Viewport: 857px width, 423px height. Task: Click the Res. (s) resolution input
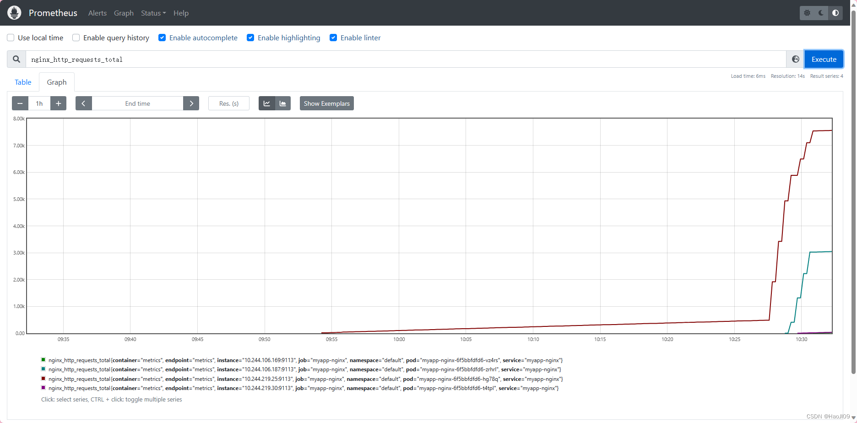(x=229, y=103)
